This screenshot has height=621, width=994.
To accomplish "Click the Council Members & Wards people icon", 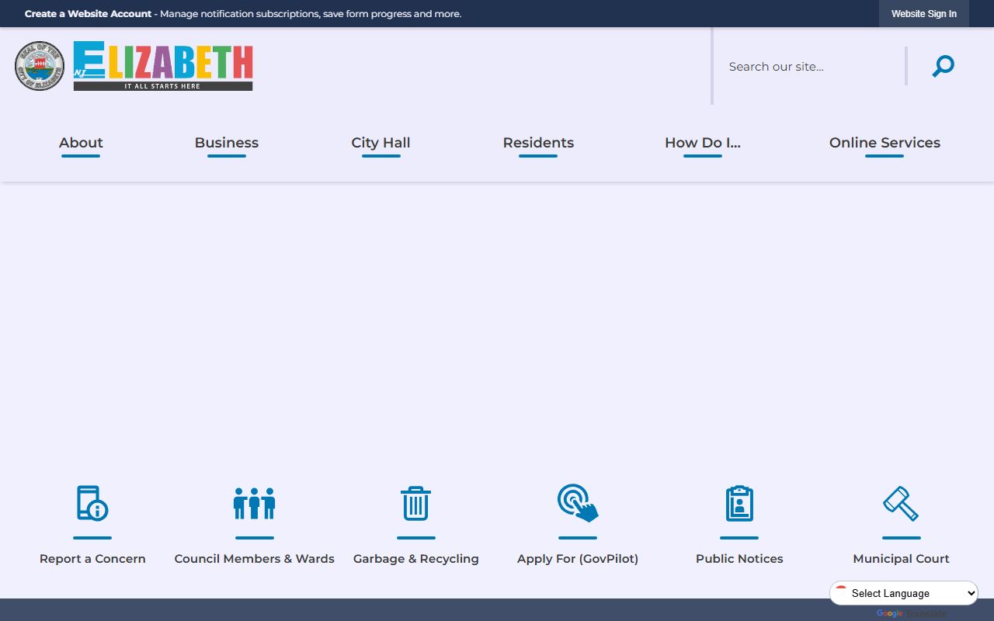I will (254, 503).
